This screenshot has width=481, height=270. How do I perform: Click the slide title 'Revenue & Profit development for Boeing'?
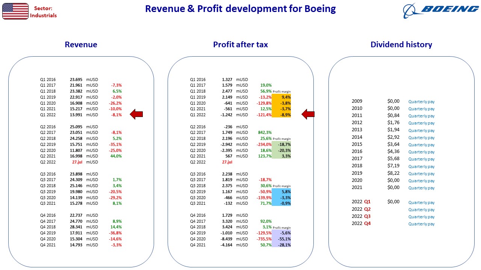click(240, 9)
